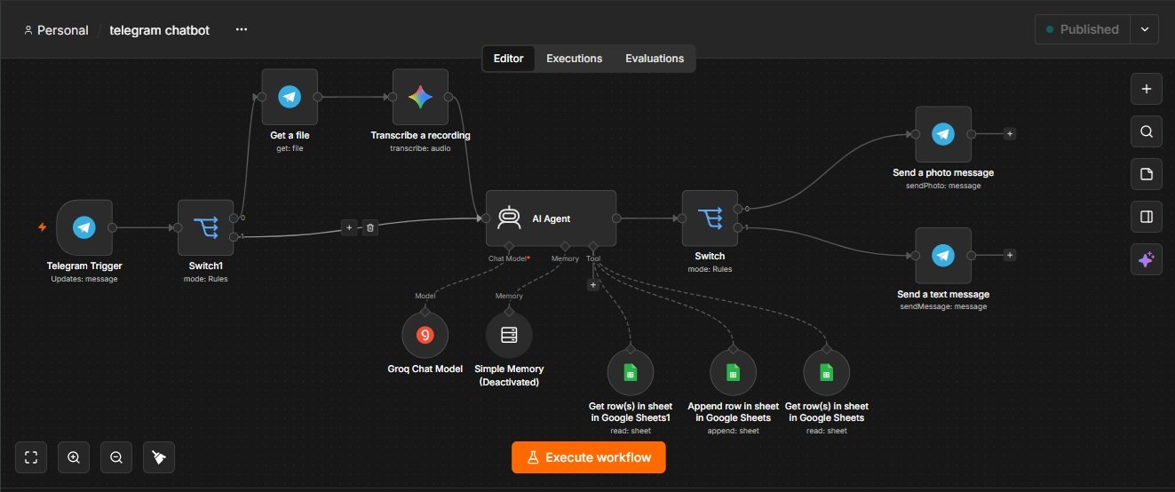The height and width of the screenshot is (492, 1175).
Task: Click the telegram chatbot workflow name
Action: click(x=160, y=30)
